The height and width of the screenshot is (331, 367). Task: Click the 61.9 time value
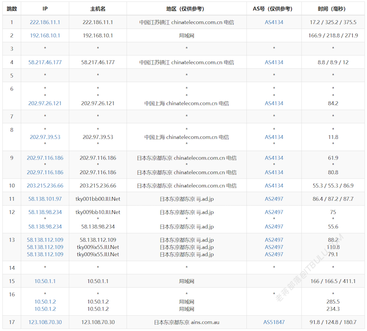pyautogui.click(x=333, y=158)
